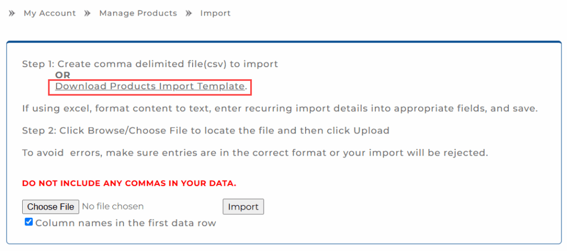
Task: Click the period after the template link
Action: [x=246, y=87]
